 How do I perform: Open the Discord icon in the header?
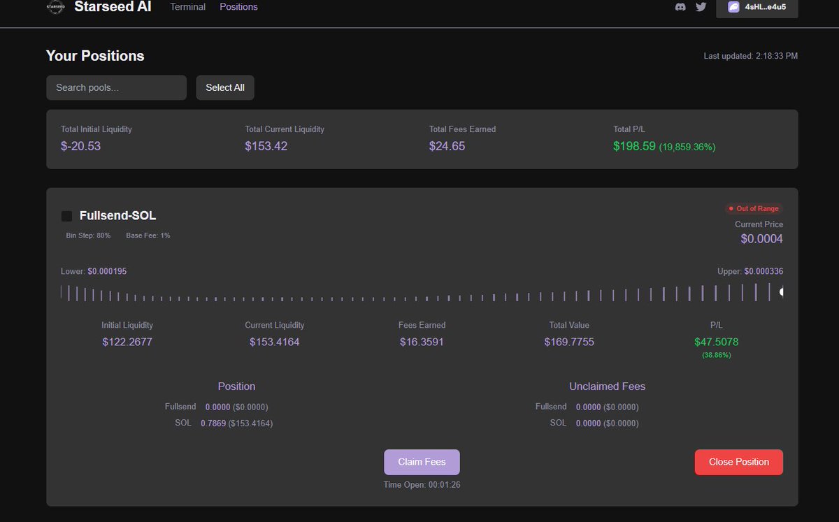(680, 6)
